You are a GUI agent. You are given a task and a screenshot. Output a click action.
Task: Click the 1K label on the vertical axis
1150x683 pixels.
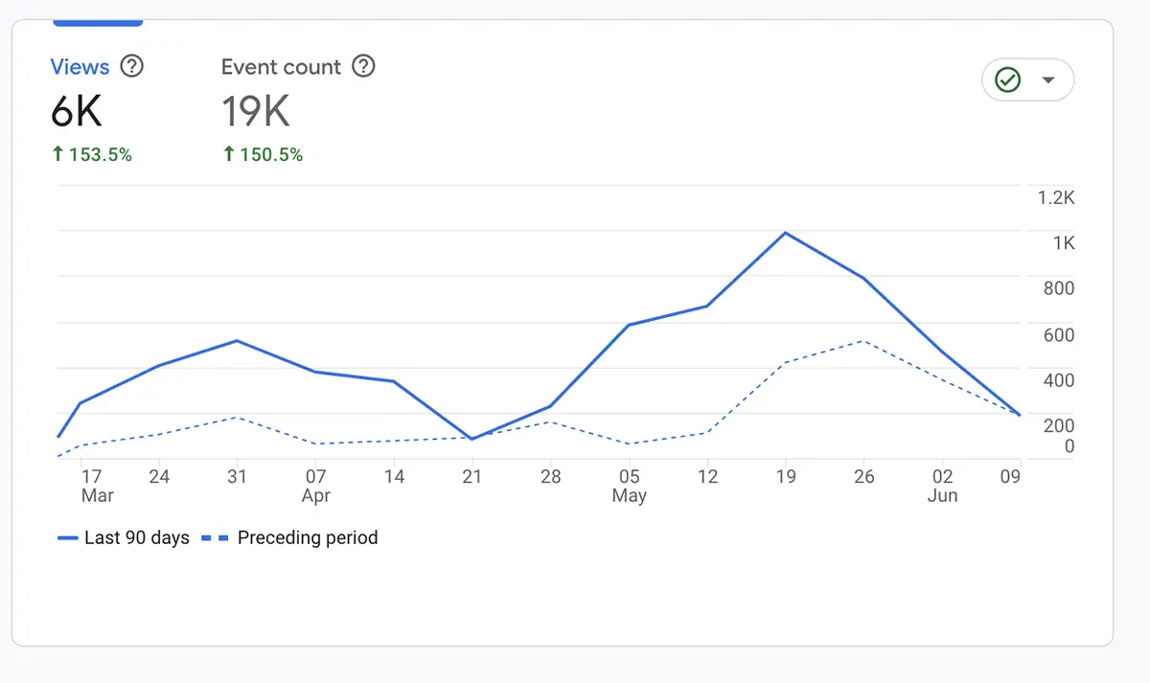(1064, 243)
